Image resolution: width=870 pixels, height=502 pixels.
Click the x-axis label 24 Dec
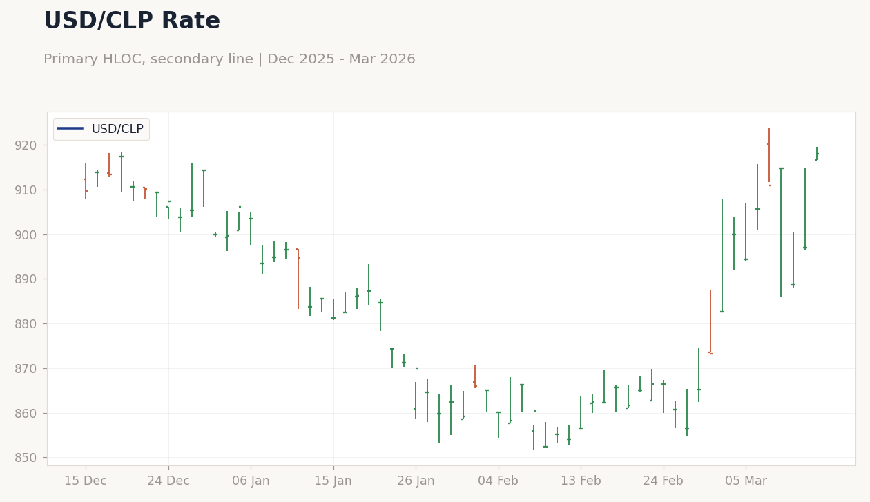[168, 481]
